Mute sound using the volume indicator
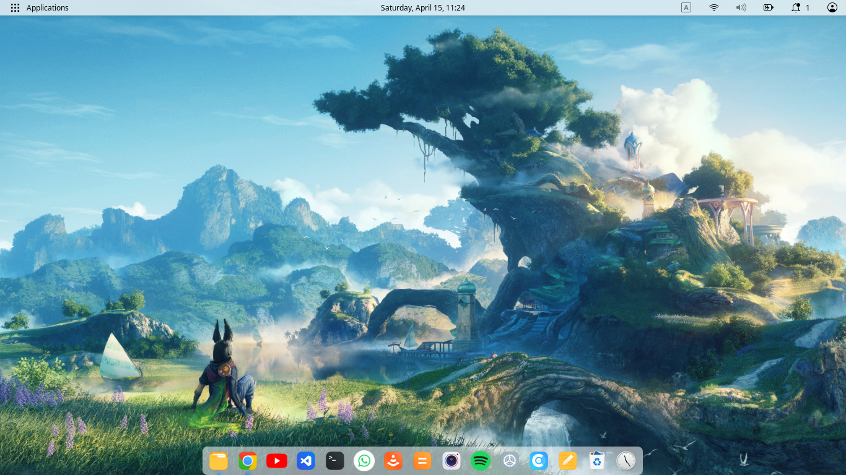This screenshot has height=475, width=846. pyautogui.click(x=741, y=7)
